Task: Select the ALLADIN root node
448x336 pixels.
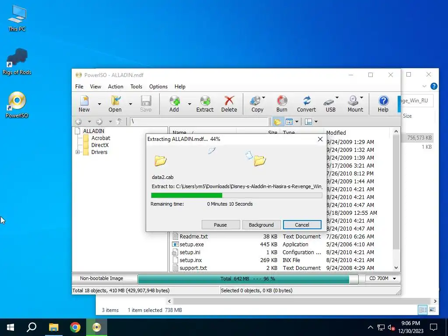Action: (94, 131)
